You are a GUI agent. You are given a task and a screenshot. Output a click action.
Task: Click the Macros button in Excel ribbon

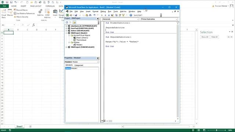tap(10, 12)
